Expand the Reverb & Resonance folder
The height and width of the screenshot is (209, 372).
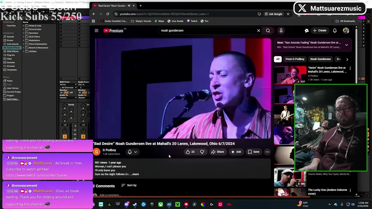[24, 48]
